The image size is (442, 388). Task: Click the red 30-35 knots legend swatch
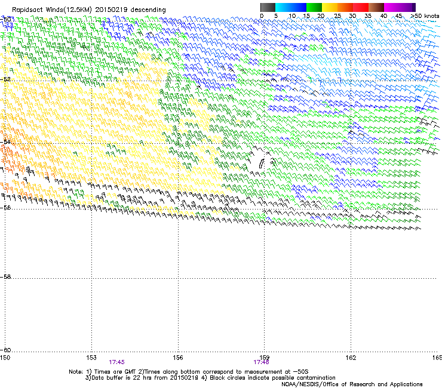click(x=361, y=7)
